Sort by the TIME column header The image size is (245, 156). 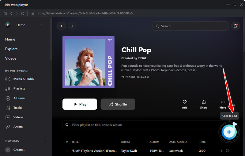click(x=202, y=142)
